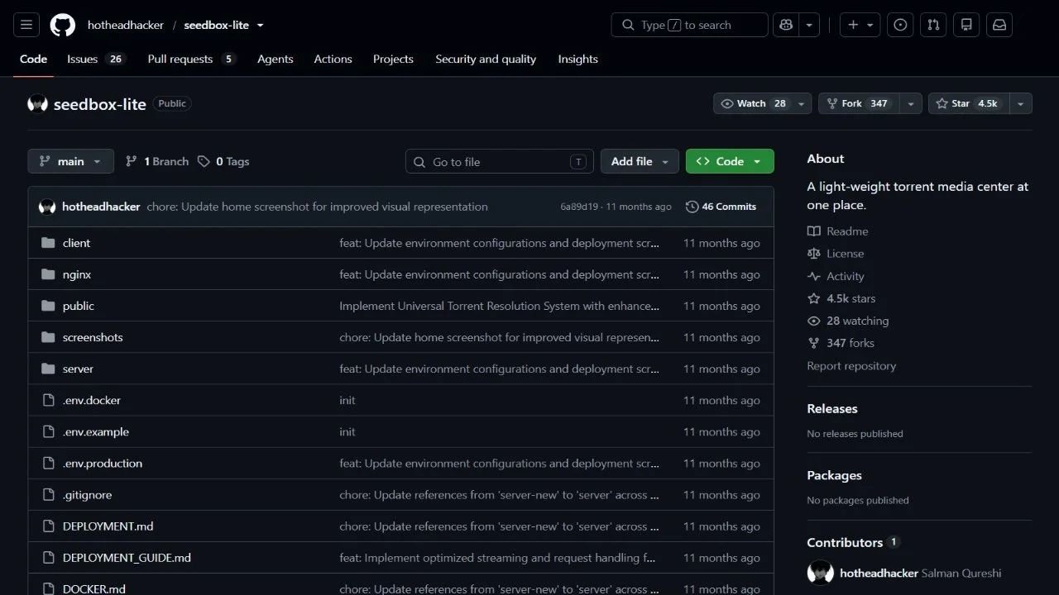Open the Security and quality tab
This screenshot has height=595, width=1059.
click(486, 59)
